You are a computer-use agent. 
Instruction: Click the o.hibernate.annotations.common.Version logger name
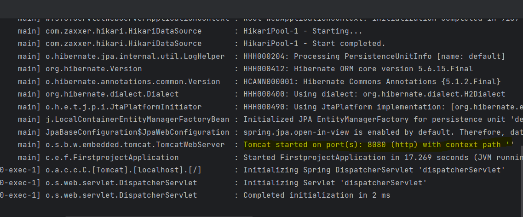tap(133, 82)
